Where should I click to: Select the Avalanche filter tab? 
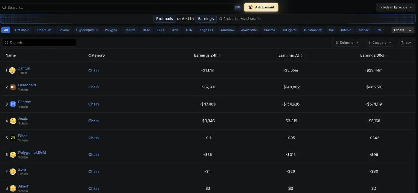pyautogui.click(x=249, y=30)
